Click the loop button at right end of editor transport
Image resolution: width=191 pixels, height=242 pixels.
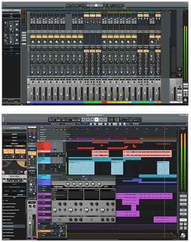[x=105, y=119]
